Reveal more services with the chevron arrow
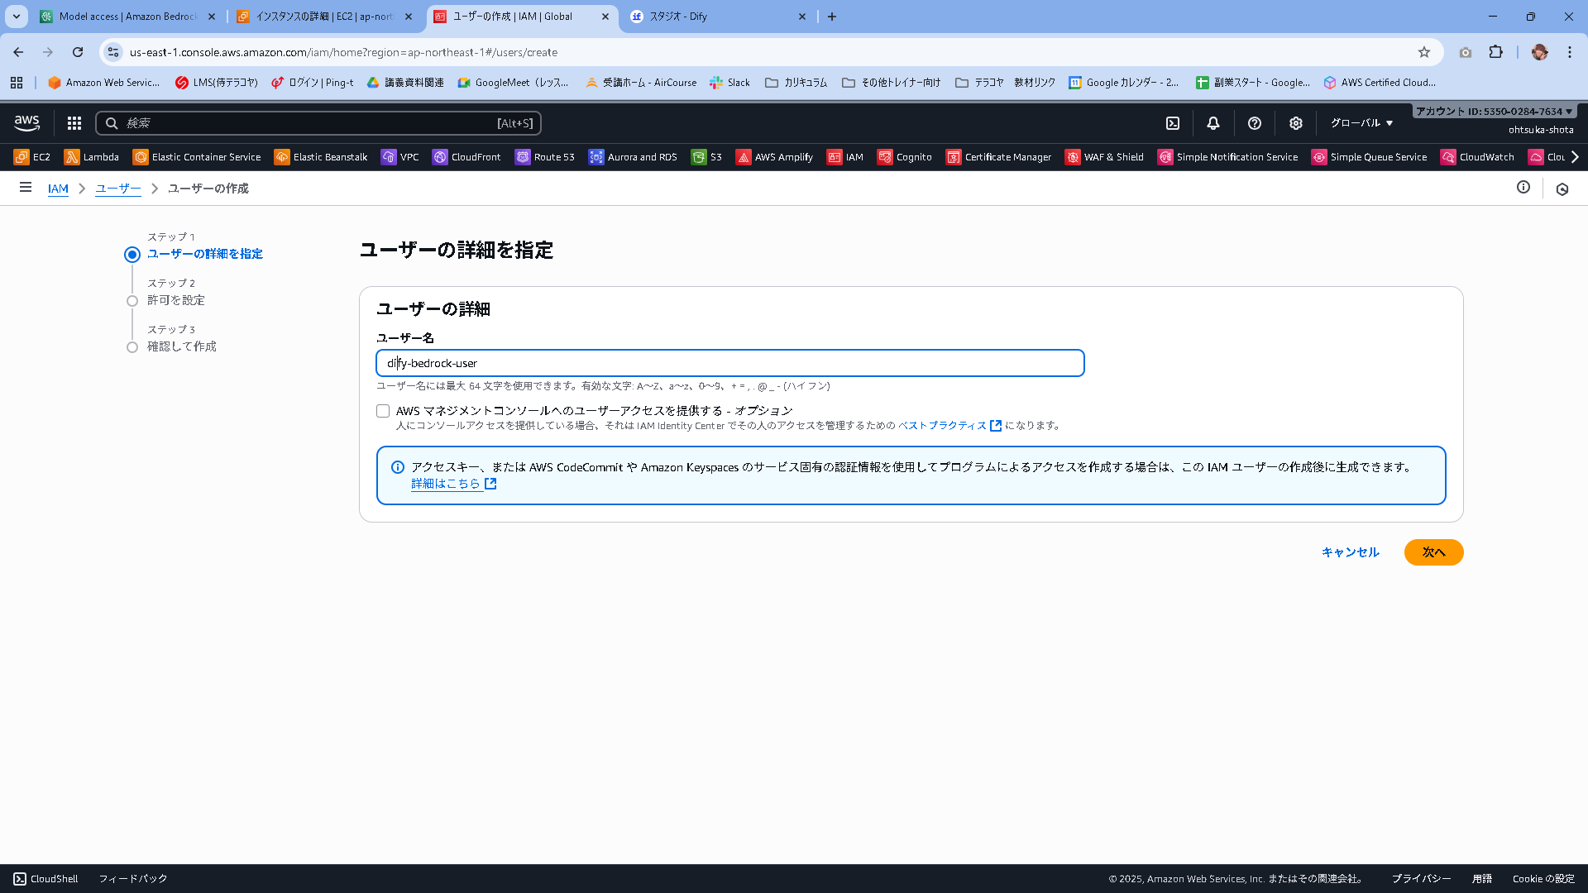Image resolution: width=1588 pixels, height=893 pixels. (1576, 156)
